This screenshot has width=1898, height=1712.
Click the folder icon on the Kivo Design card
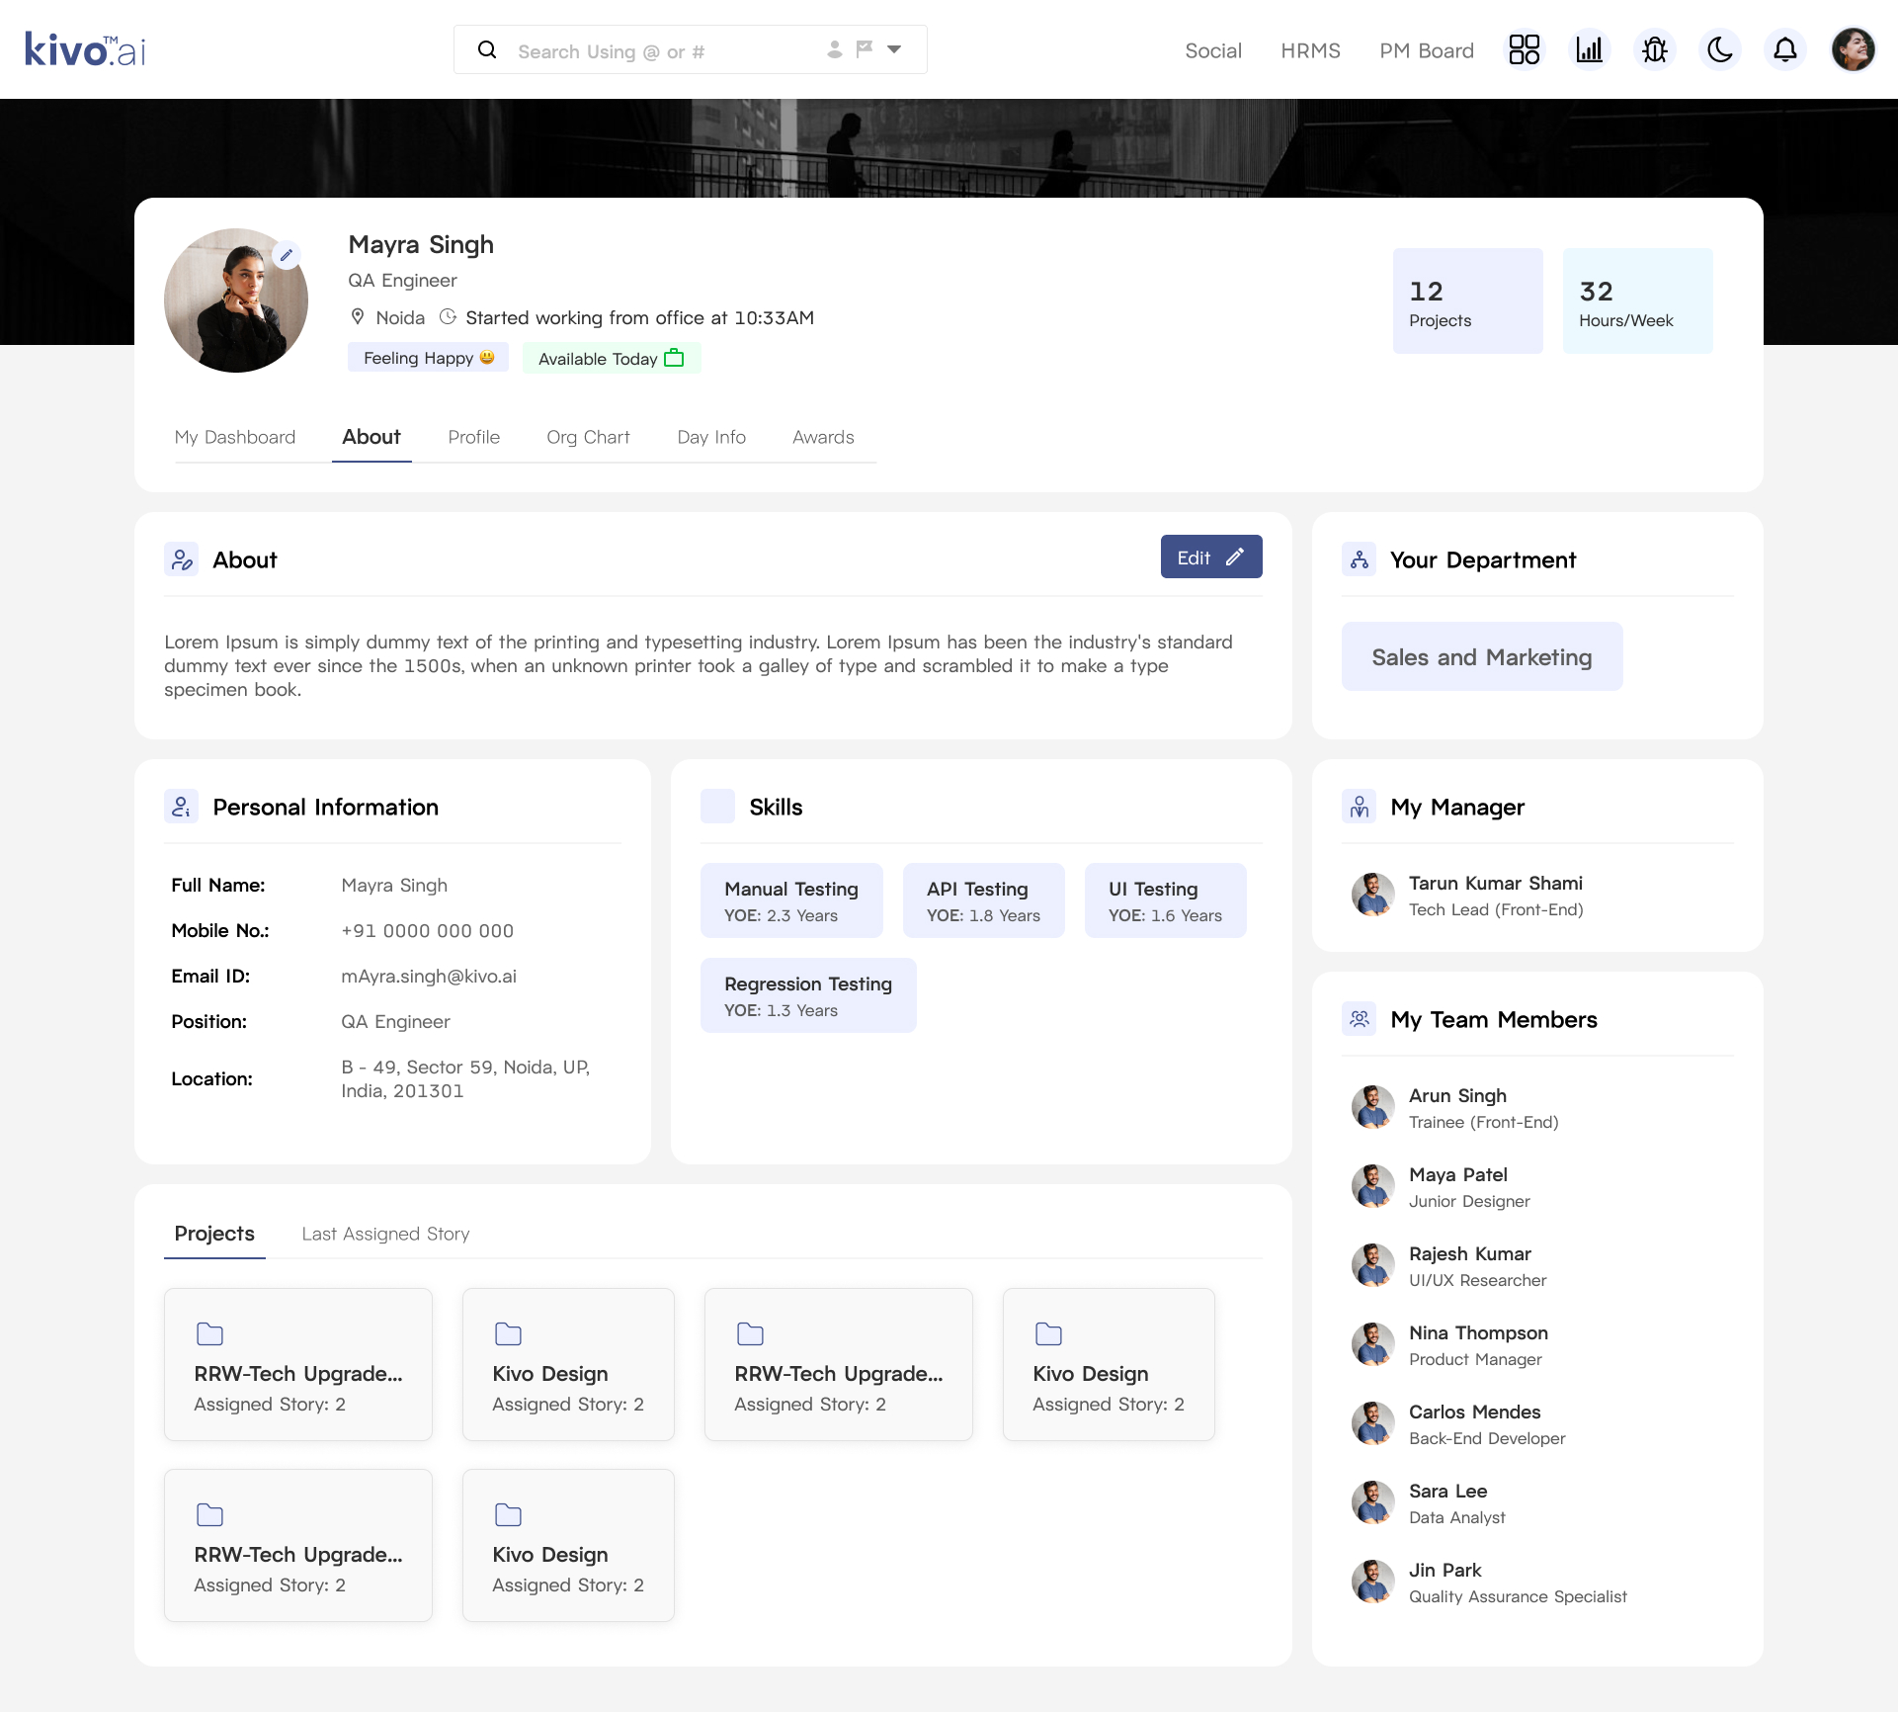point(508,1332)
